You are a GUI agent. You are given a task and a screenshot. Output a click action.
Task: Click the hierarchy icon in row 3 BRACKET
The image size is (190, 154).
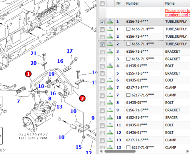click(x=110, y=52)
